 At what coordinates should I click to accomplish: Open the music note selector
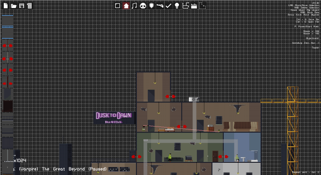tap(134, 6)
